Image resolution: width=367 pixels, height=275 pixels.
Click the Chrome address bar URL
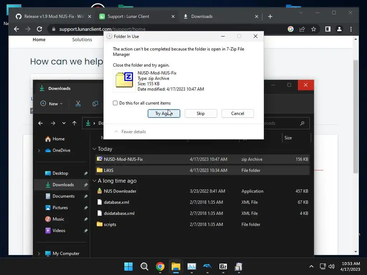pyautogui.click(x=102, y=29)
